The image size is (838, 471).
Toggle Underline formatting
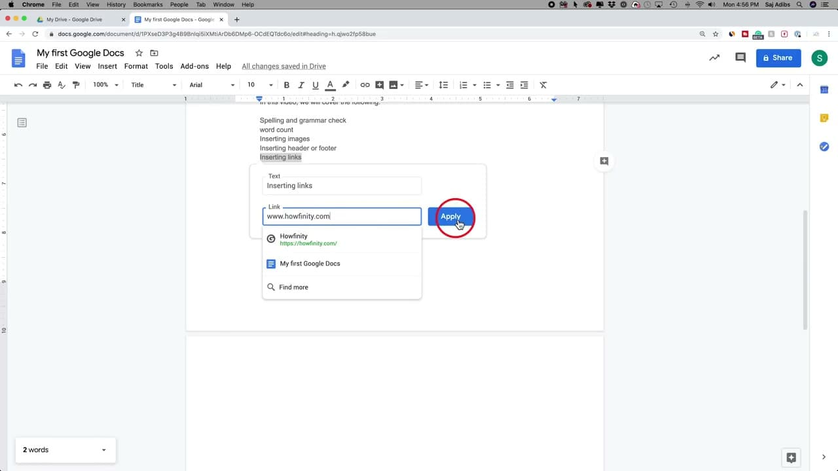[x=316, y=85]
